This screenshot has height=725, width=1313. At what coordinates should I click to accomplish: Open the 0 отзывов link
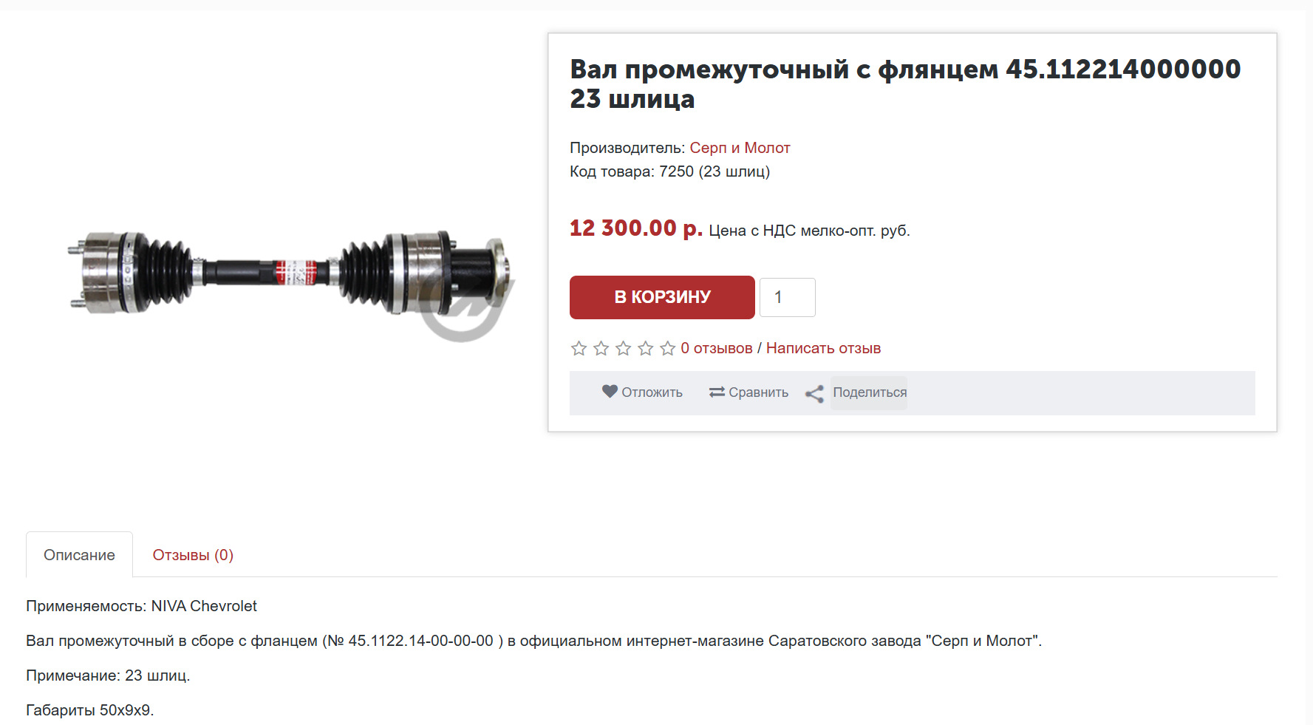click(717, 348)
